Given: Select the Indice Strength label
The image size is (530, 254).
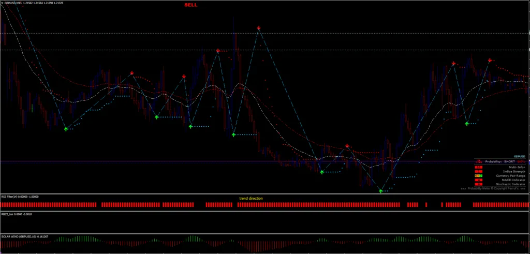Looking at the screenshot, I should point(514,172).
